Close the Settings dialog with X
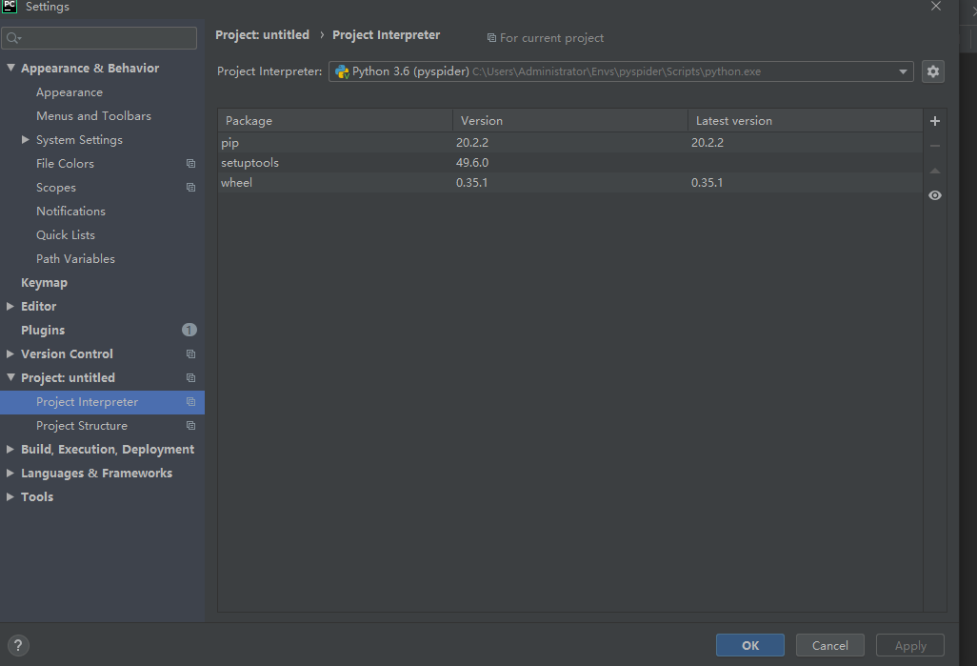This screenshot has height=666, width=977. pyautogui.click(x=936, y=7)
